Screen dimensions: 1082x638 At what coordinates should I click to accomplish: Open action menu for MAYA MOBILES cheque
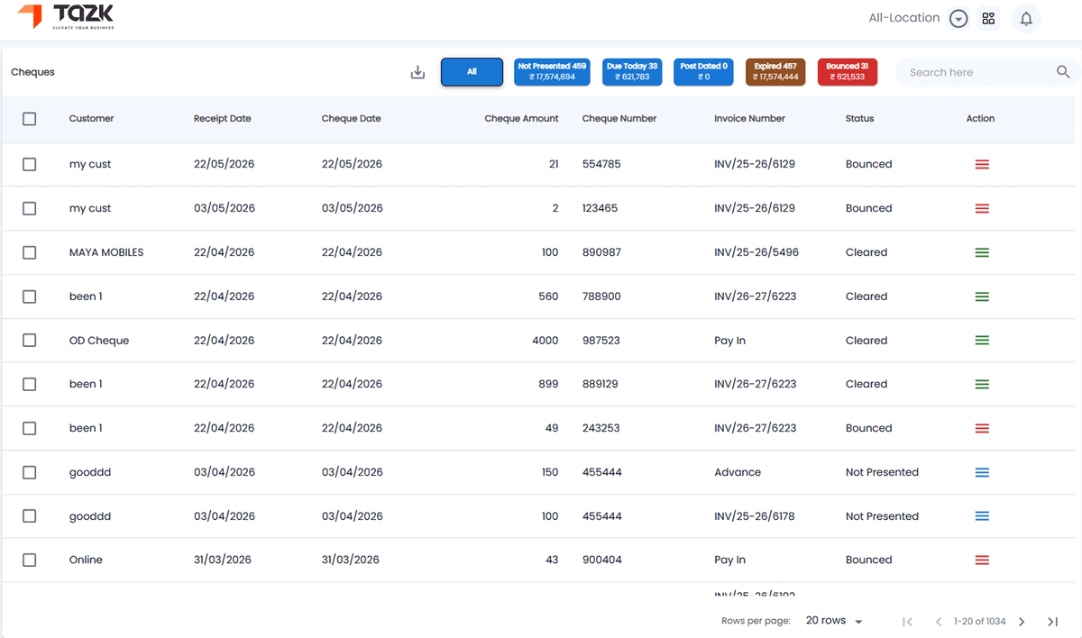coord(982,252)
